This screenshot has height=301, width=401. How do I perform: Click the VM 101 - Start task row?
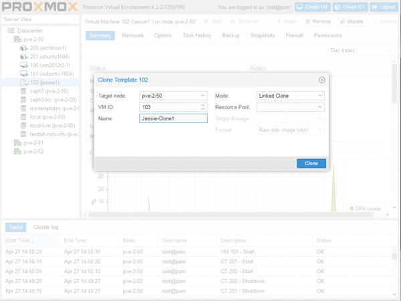tap(196, 252)
